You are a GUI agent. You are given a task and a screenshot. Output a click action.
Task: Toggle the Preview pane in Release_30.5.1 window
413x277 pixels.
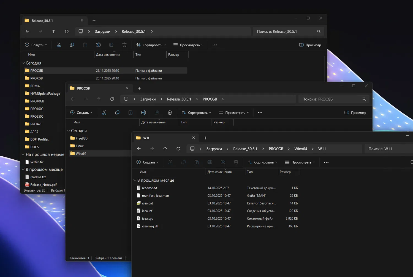pos(310,45)
